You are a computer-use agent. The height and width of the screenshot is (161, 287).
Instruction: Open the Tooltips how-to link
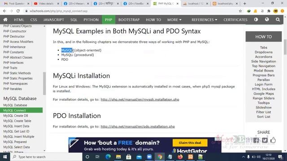(264, 103)
